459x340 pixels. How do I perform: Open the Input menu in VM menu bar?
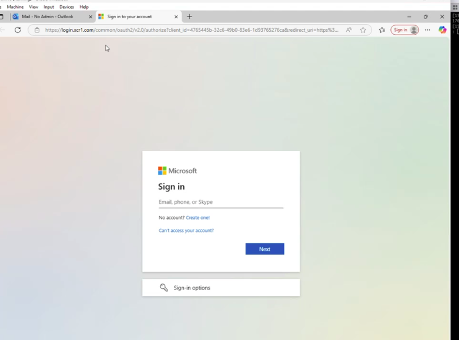pos(49,7)
